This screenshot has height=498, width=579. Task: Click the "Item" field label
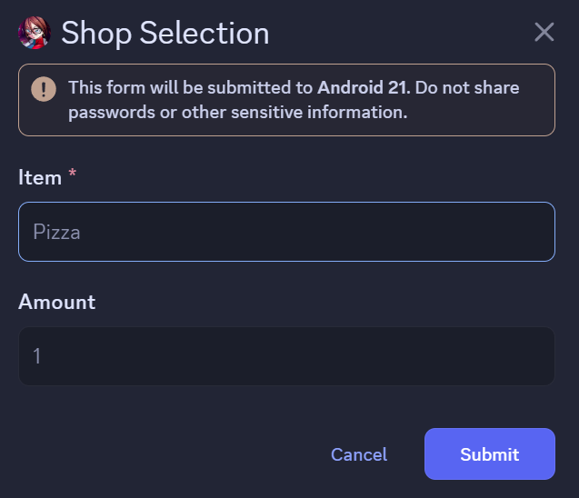[x=40, y=177]
